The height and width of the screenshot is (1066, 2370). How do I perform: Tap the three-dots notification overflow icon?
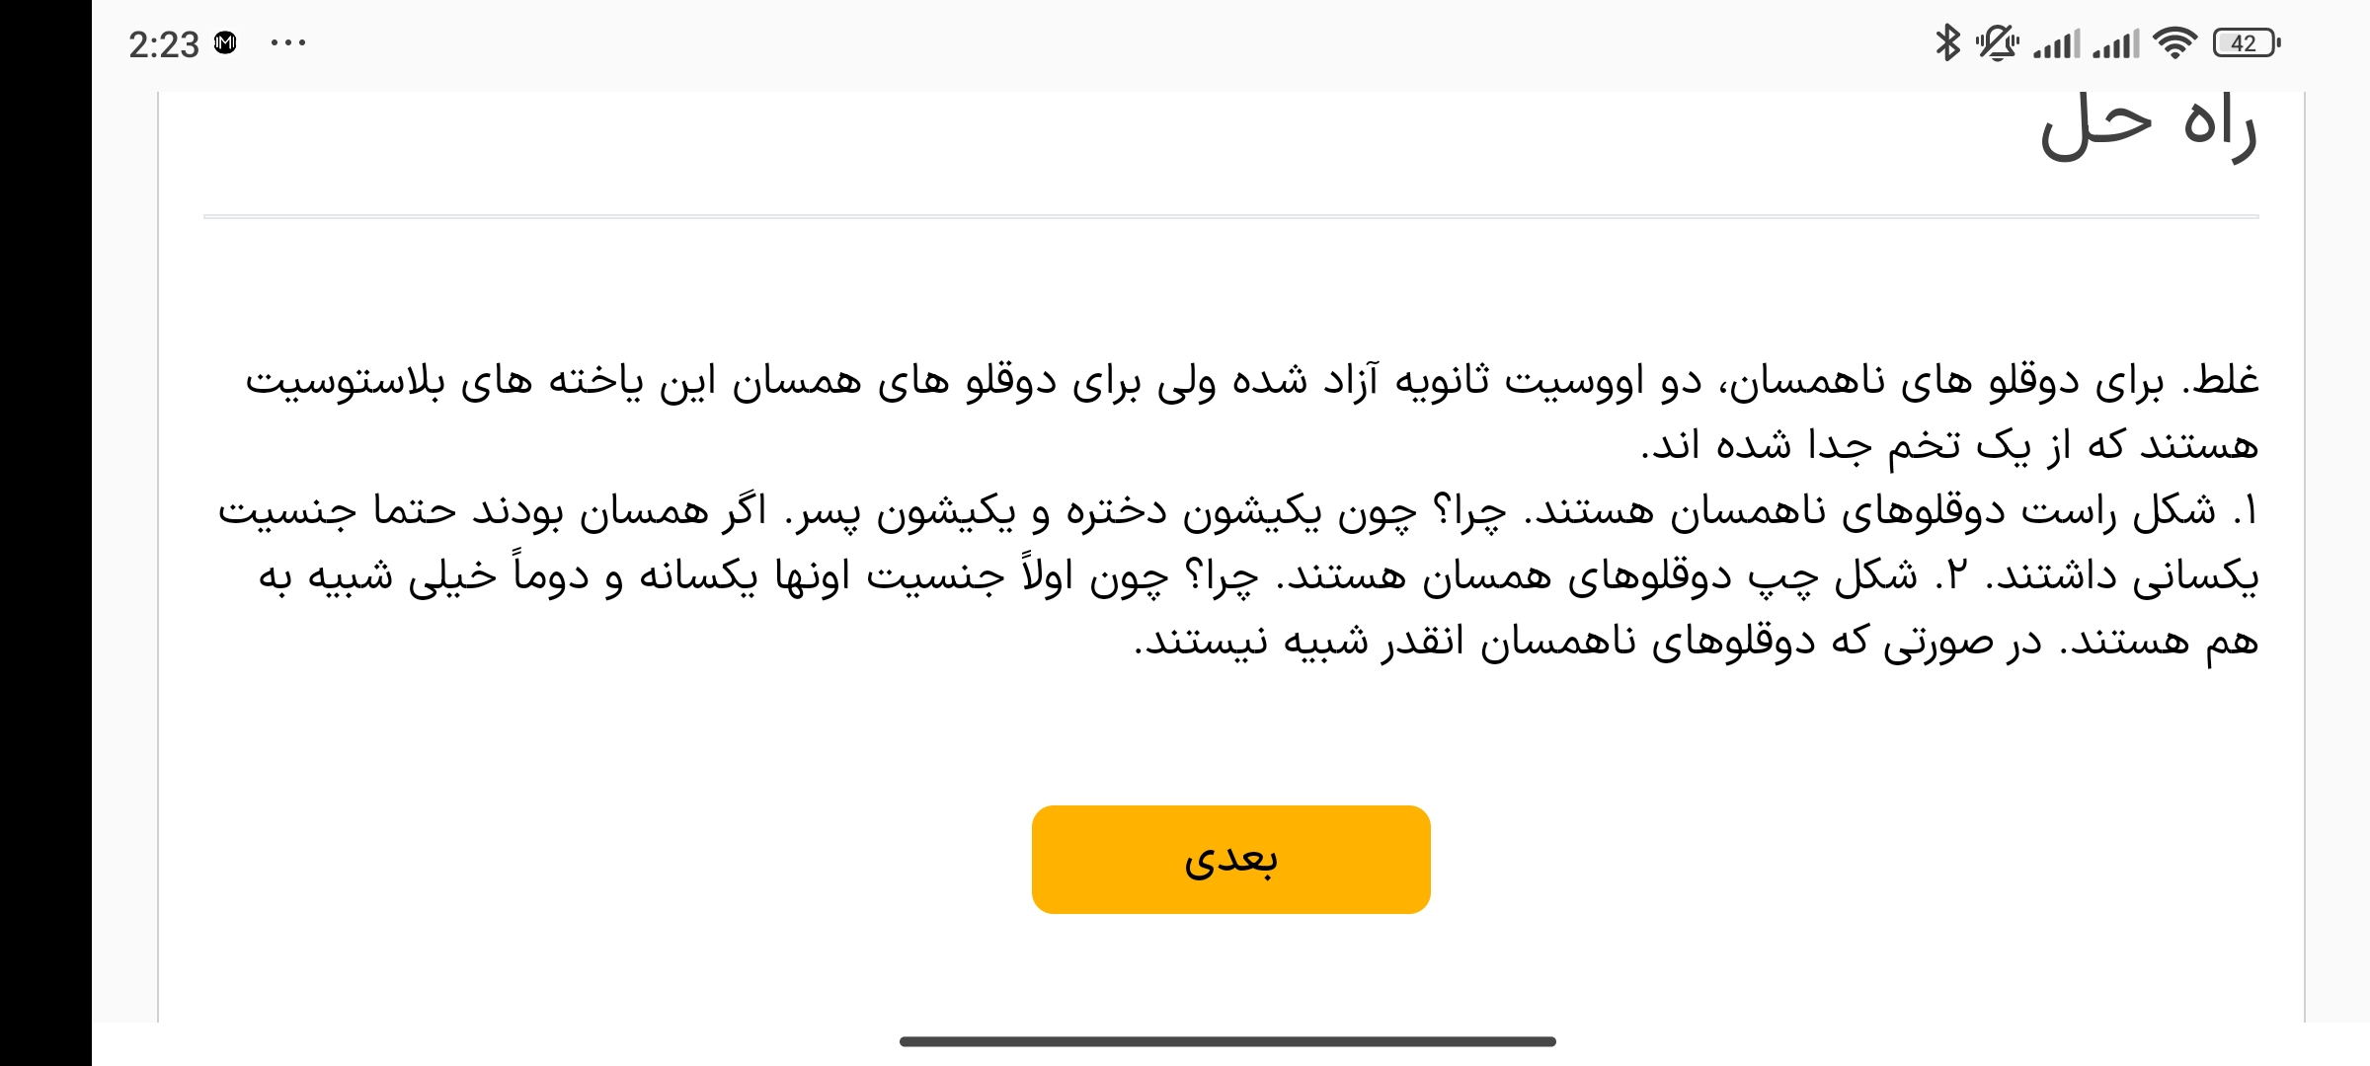[x=287, y=43]
